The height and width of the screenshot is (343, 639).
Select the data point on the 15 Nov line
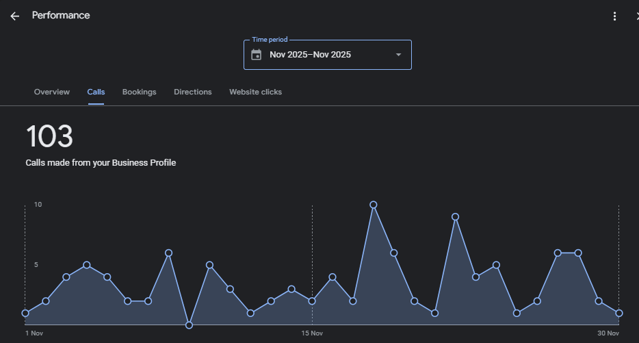pyautogui.click(x=312, y=301)
